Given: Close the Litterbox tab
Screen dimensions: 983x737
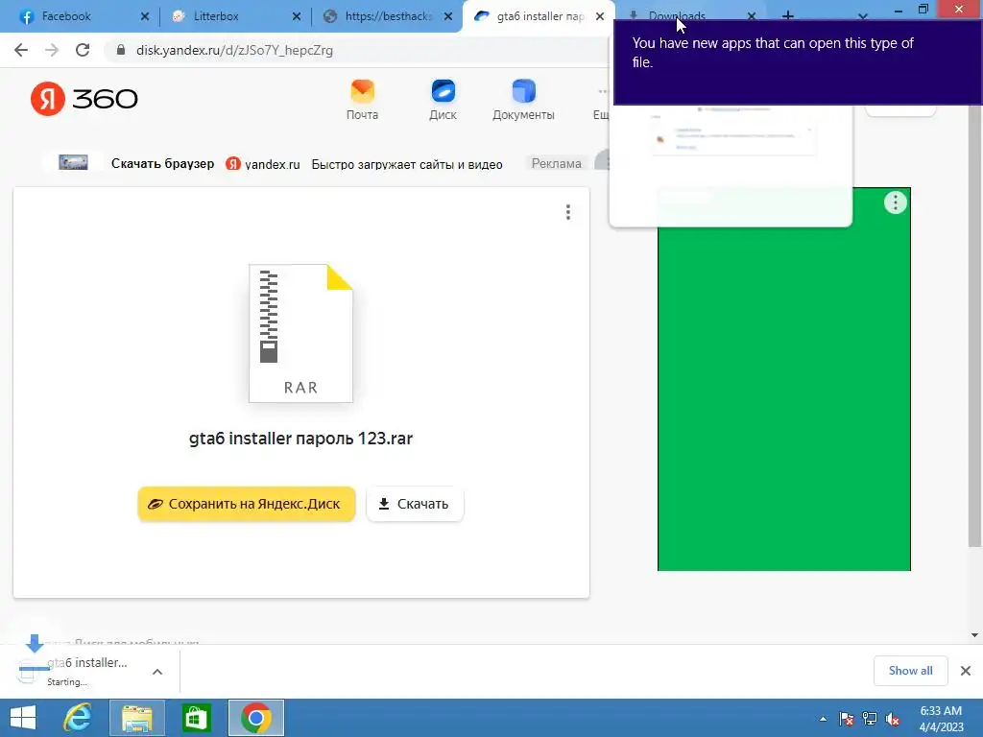Looking at the screenshot, I should coord(297,16).
